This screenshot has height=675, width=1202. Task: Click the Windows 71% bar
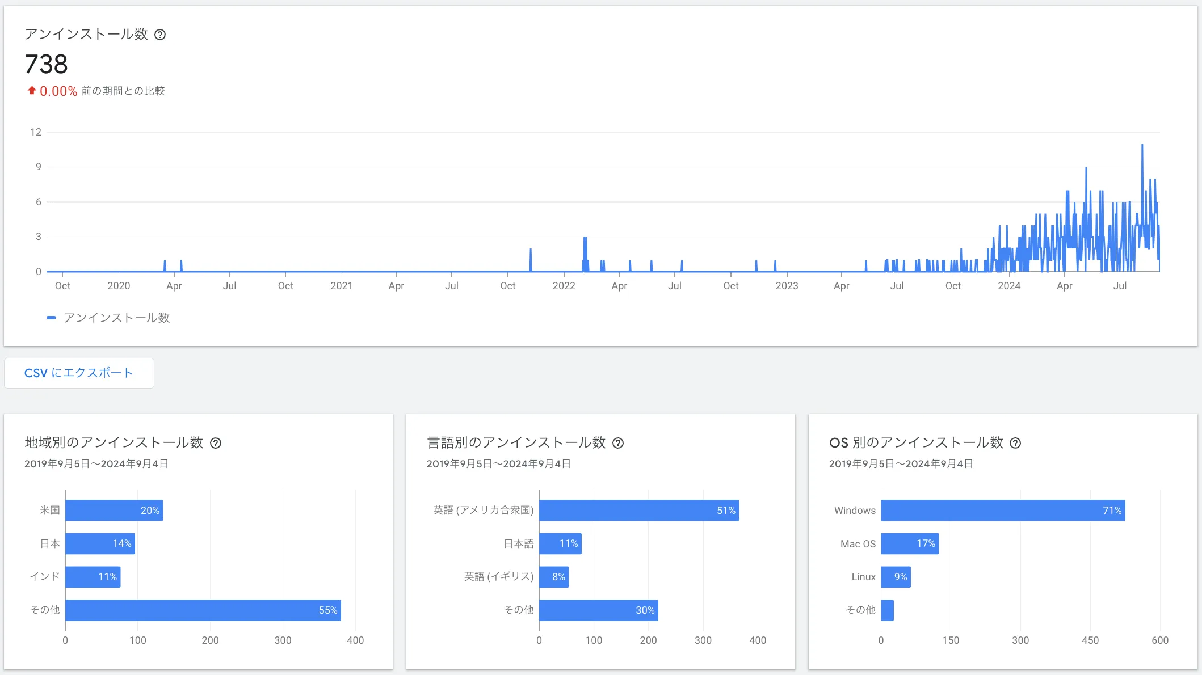tap(1002, 510)
